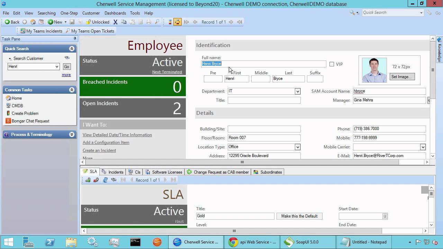Click the Save disk icon in toolbar
Viewport: 443px width, 249px height.
[72, 22]
